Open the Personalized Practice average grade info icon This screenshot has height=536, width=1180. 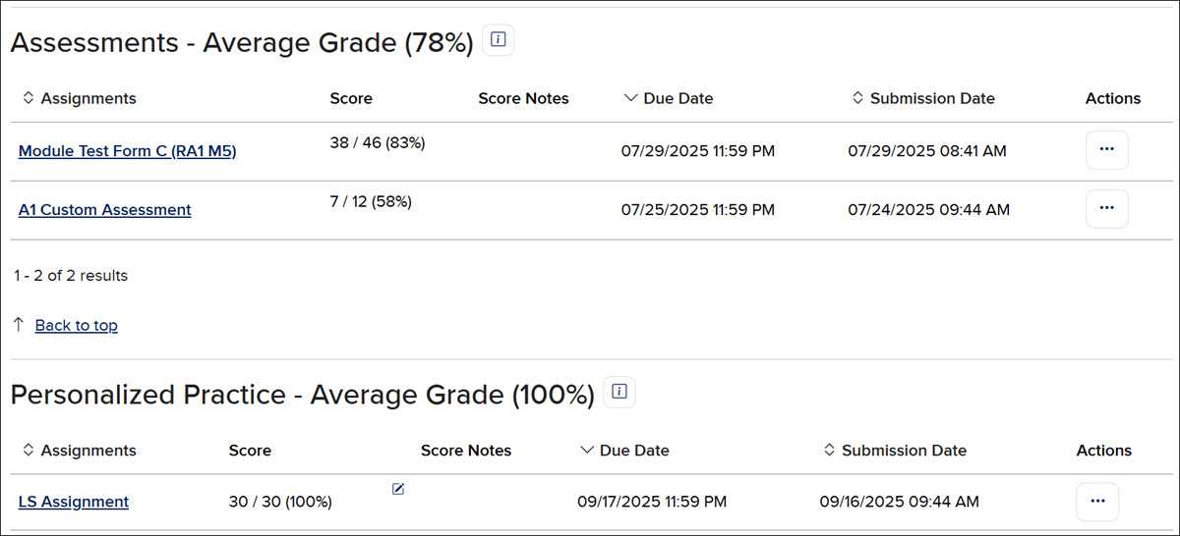coord(619,393)
